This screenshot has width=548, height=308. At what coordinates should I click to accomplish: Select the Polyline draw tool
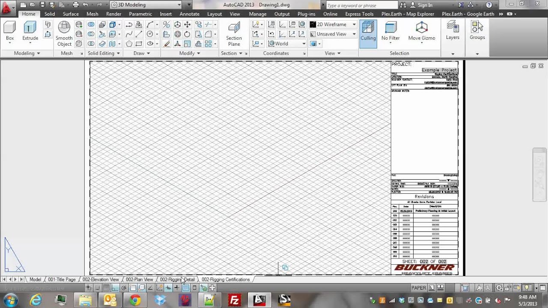[x=129, y=24]
